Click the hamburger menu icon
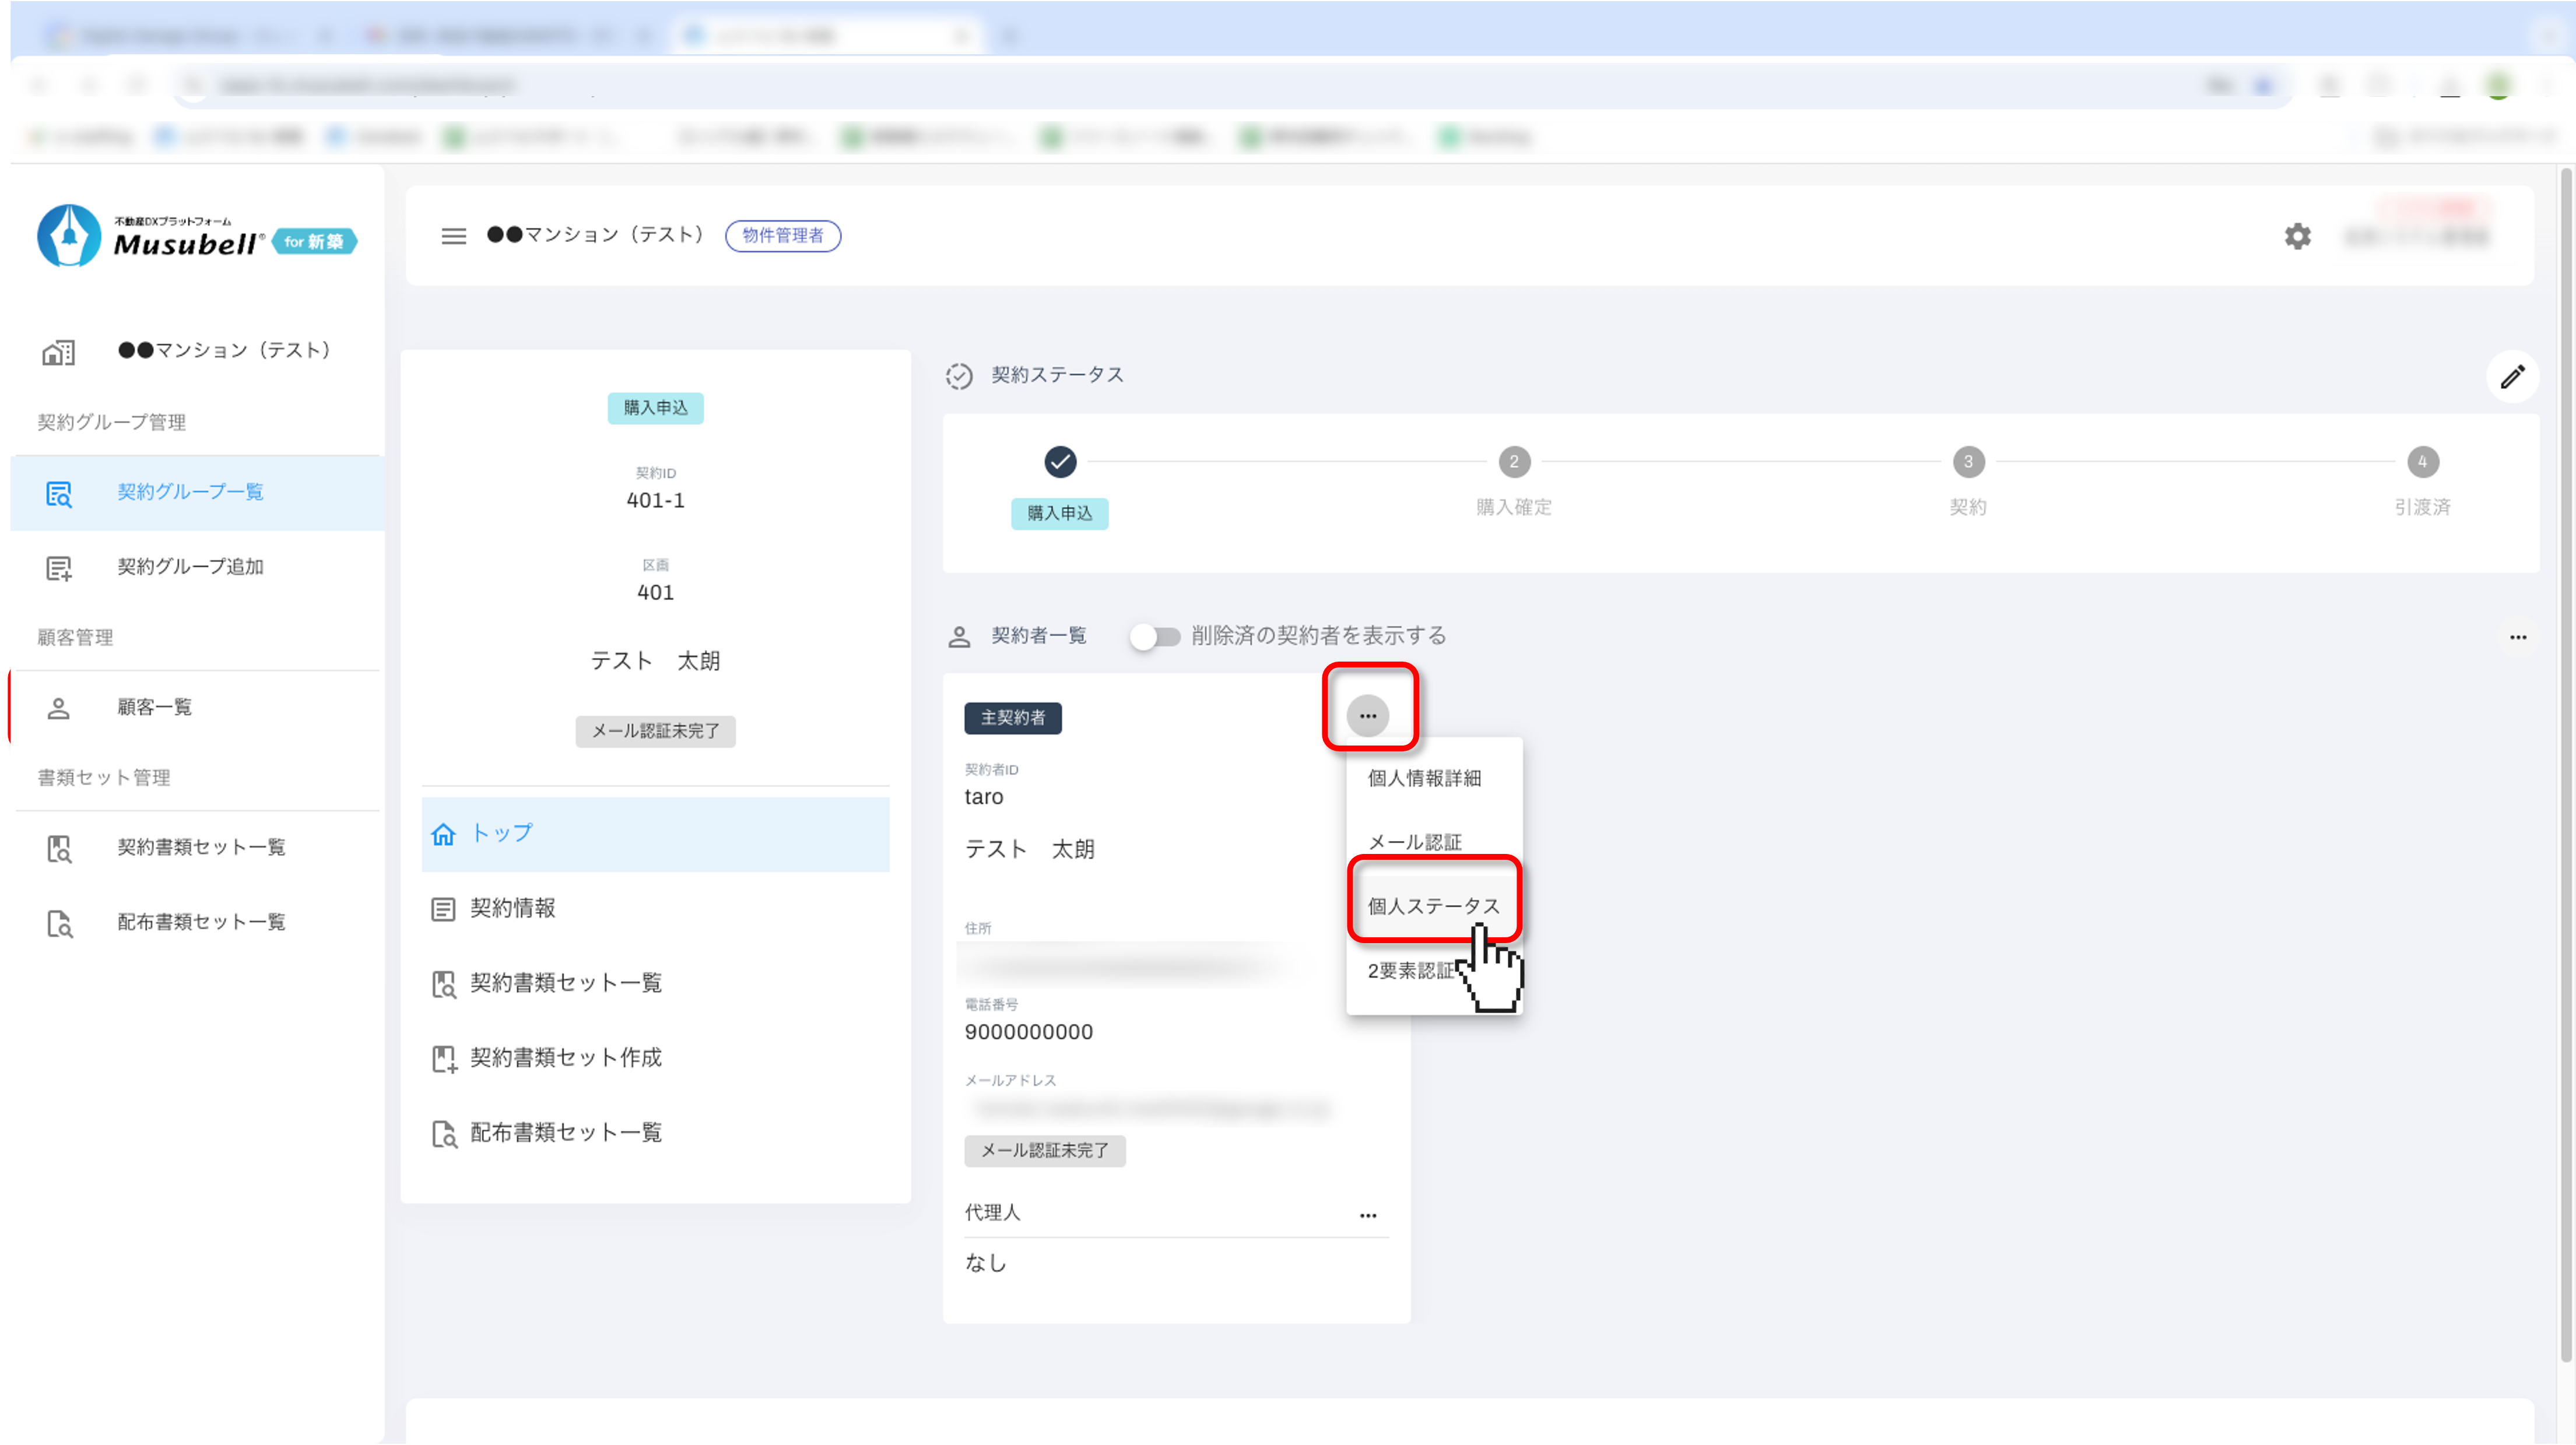This screenshot has width=2576, height=1445. tap(453, 236)
